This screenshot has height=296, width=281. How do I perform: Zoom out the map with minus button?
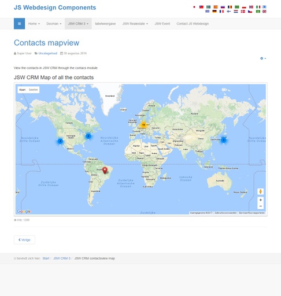point(261,206)
